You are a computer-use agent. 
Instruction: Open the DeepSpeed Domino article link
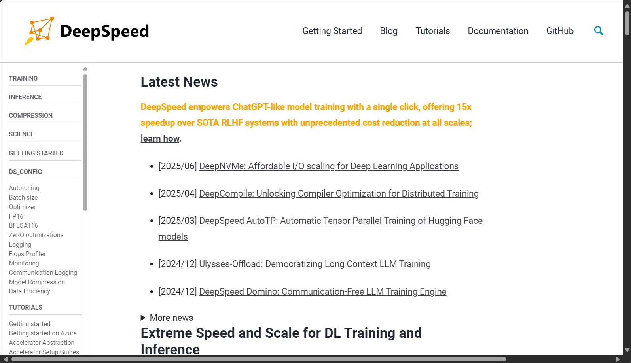(x=323, y=291)
